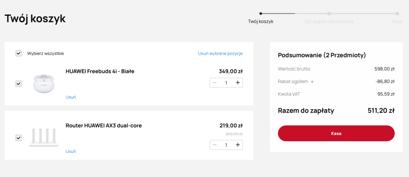Click the Router AX3 quantity input field
This screenshot has width=409, height=177.
226,145
